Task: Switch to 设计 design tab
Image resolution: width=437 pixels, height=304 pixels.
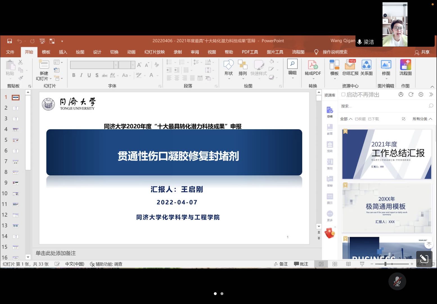Action: (x=97, y=52)
